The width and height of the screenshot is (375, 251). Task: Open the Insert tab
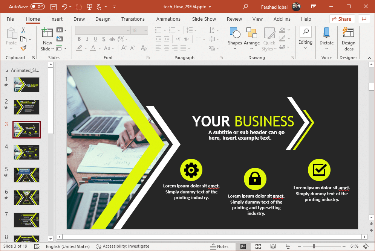click(x=57, y=19)
